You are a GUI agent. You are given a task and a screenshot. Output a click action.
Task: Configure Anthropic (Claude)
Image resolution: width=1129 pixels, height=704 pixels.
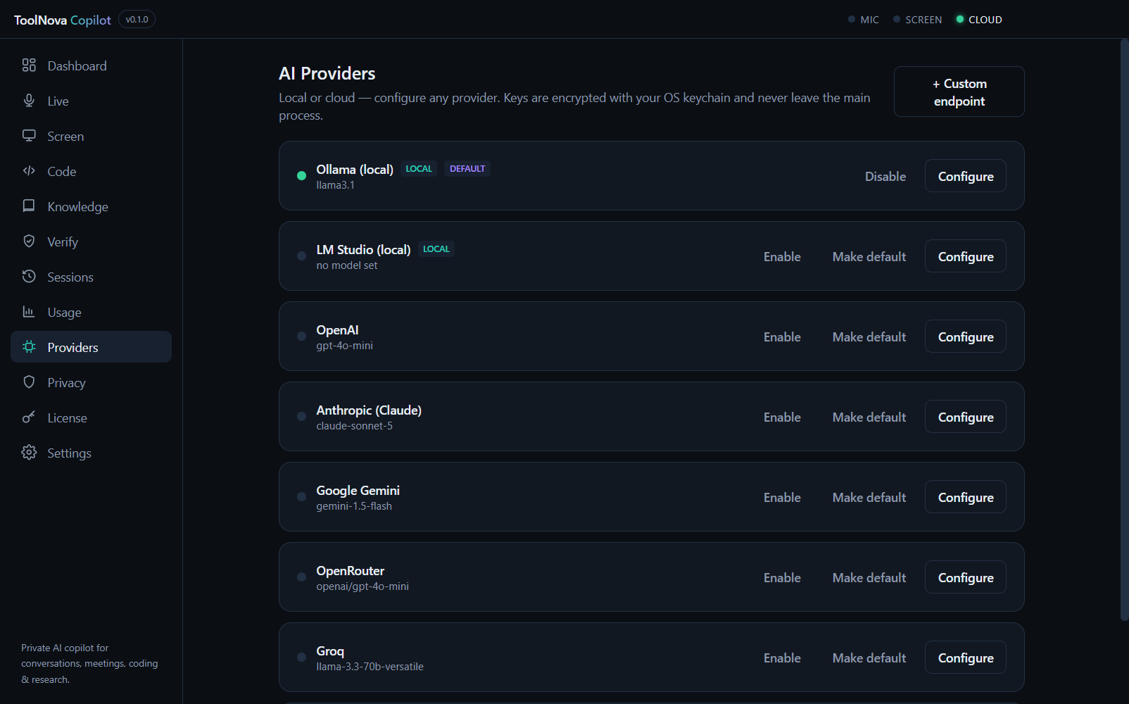coord(965,417)
